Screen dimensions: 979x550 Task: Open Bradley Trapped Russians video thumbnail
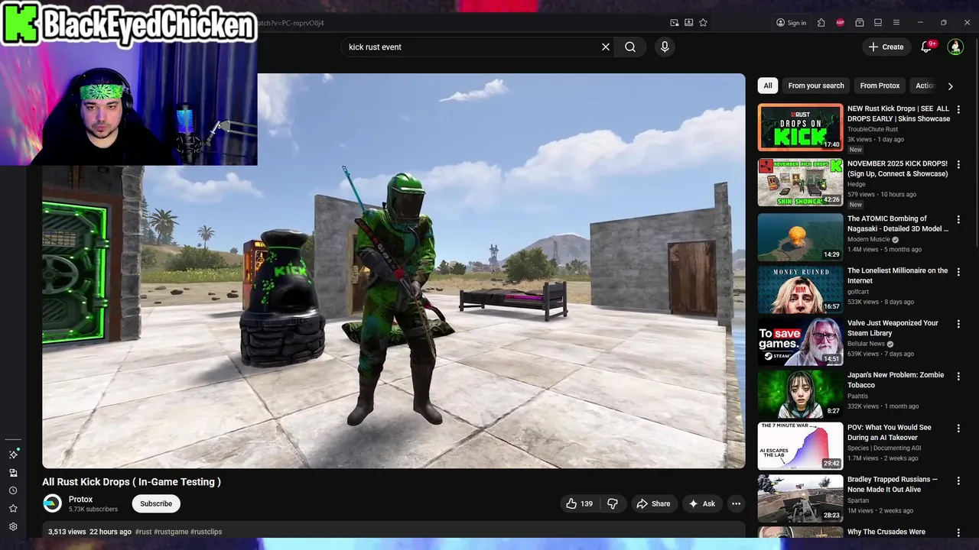point(800,498)
